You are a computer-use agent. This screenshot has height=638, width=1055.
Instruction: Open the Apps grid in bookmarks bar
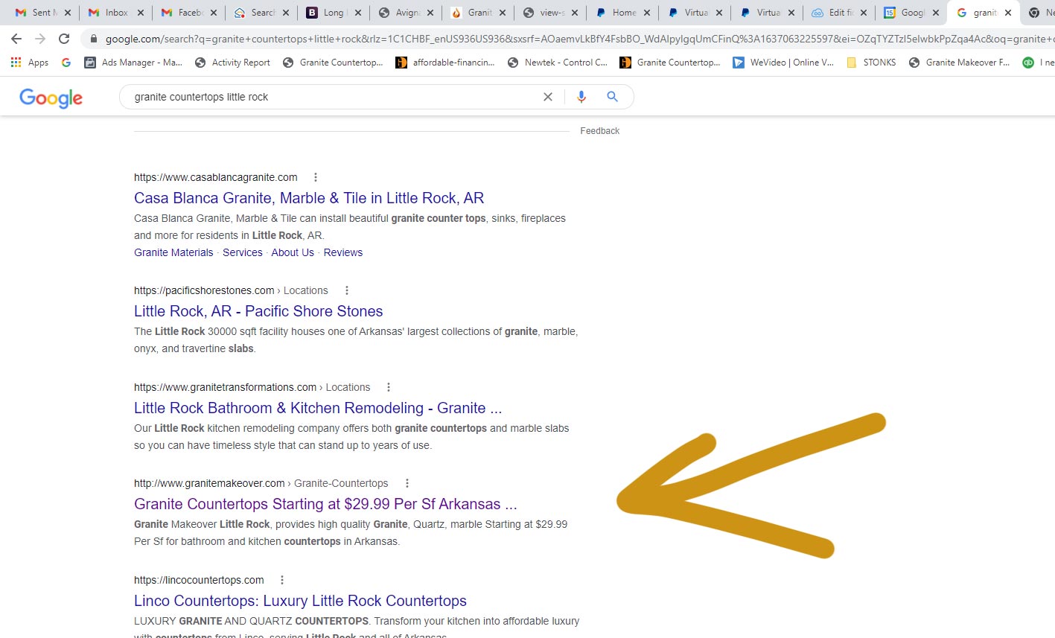coord(30,63)
